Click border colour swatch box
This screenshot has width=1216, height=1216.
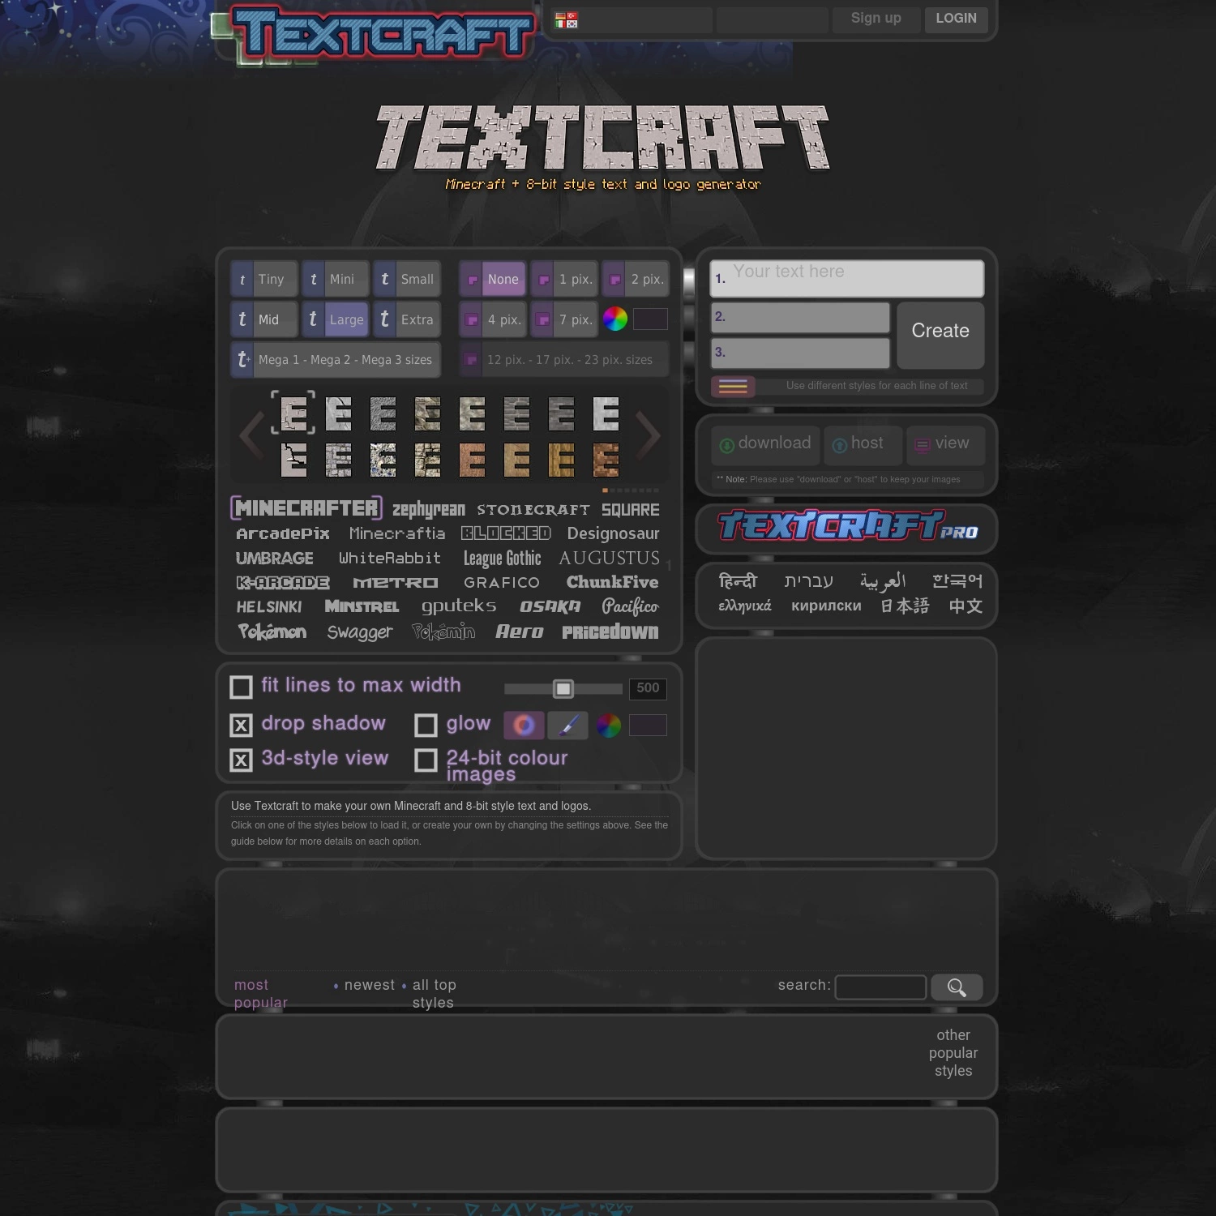point(650,319)
